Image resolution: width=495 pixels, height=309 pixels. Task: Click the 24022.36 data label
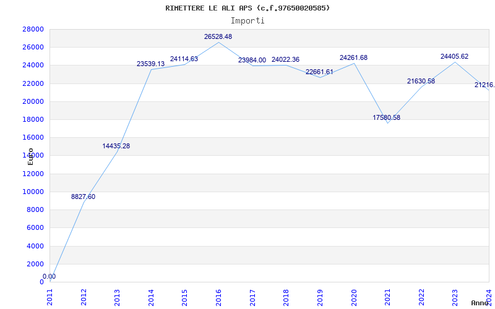click(x=286, y=59)
